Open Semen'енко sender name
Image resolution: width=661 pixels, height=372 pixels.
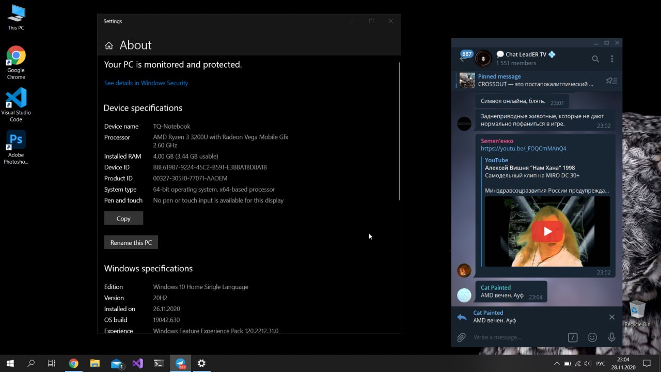pyautogui.click(x=497, y=141)
